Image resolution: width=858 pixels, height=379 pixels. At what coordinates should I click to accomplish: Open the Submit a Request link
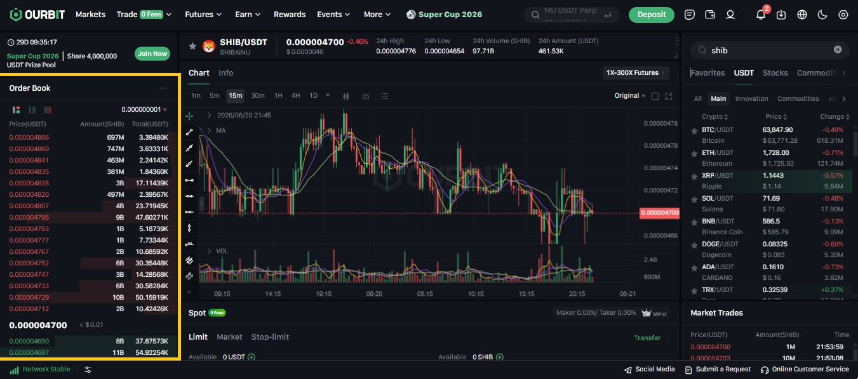pyautogui.click(x=718, y=369)
